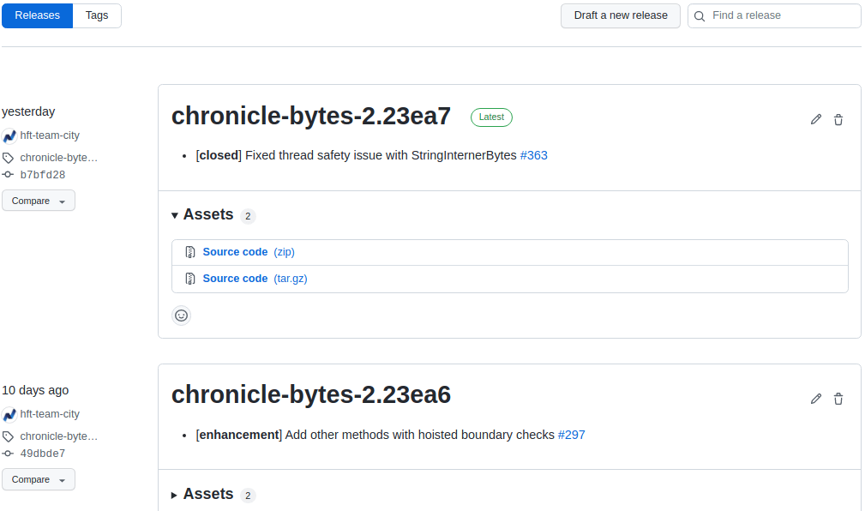Click Draft a new release
Viewport: 865px width, 511px height.
click(x=620, y=15)
